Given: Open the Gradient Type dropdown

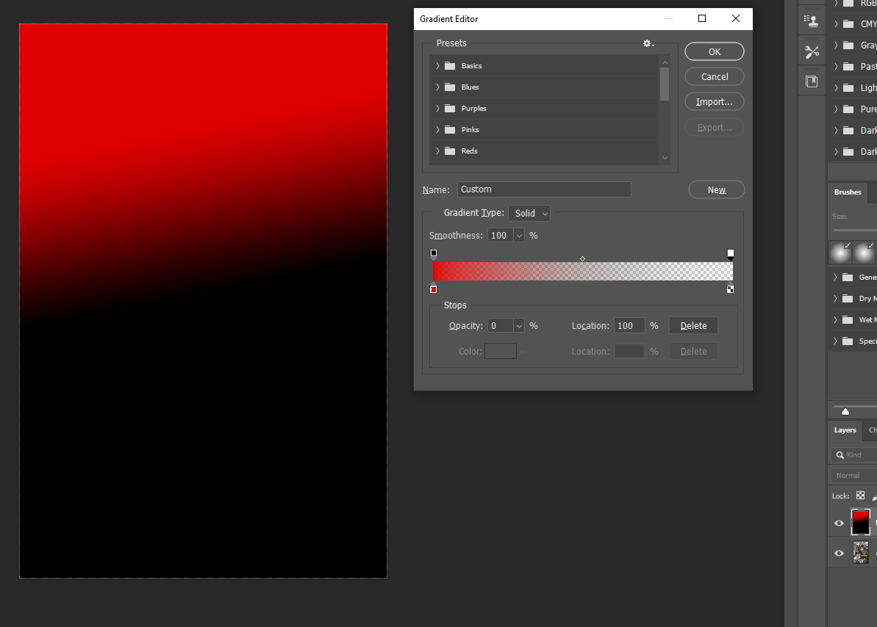Looking at the screenshot, I should pos(529,213).
